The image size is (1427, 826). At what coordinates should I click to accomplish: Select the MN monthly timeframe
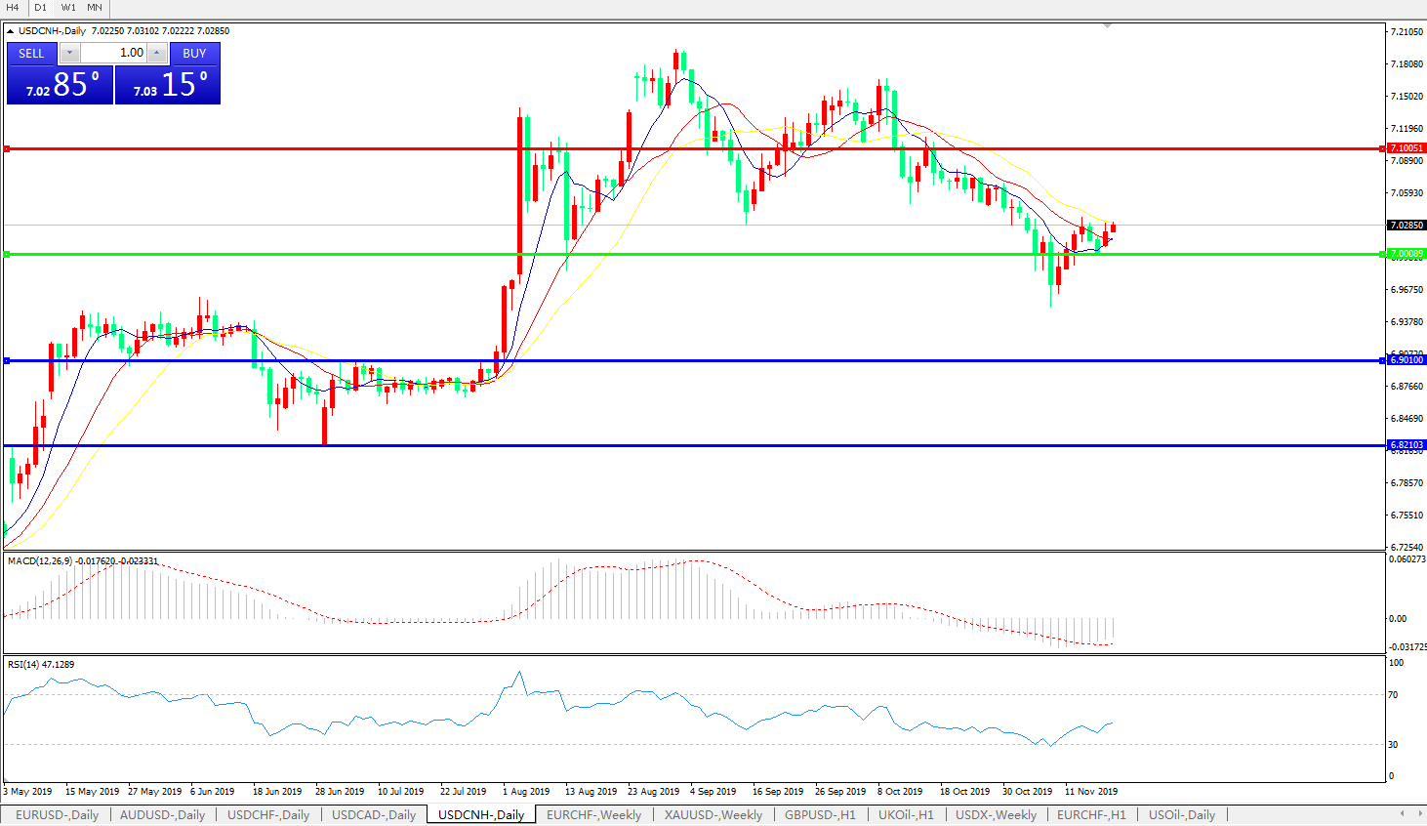pyautogui.click(x=95, y=7)
